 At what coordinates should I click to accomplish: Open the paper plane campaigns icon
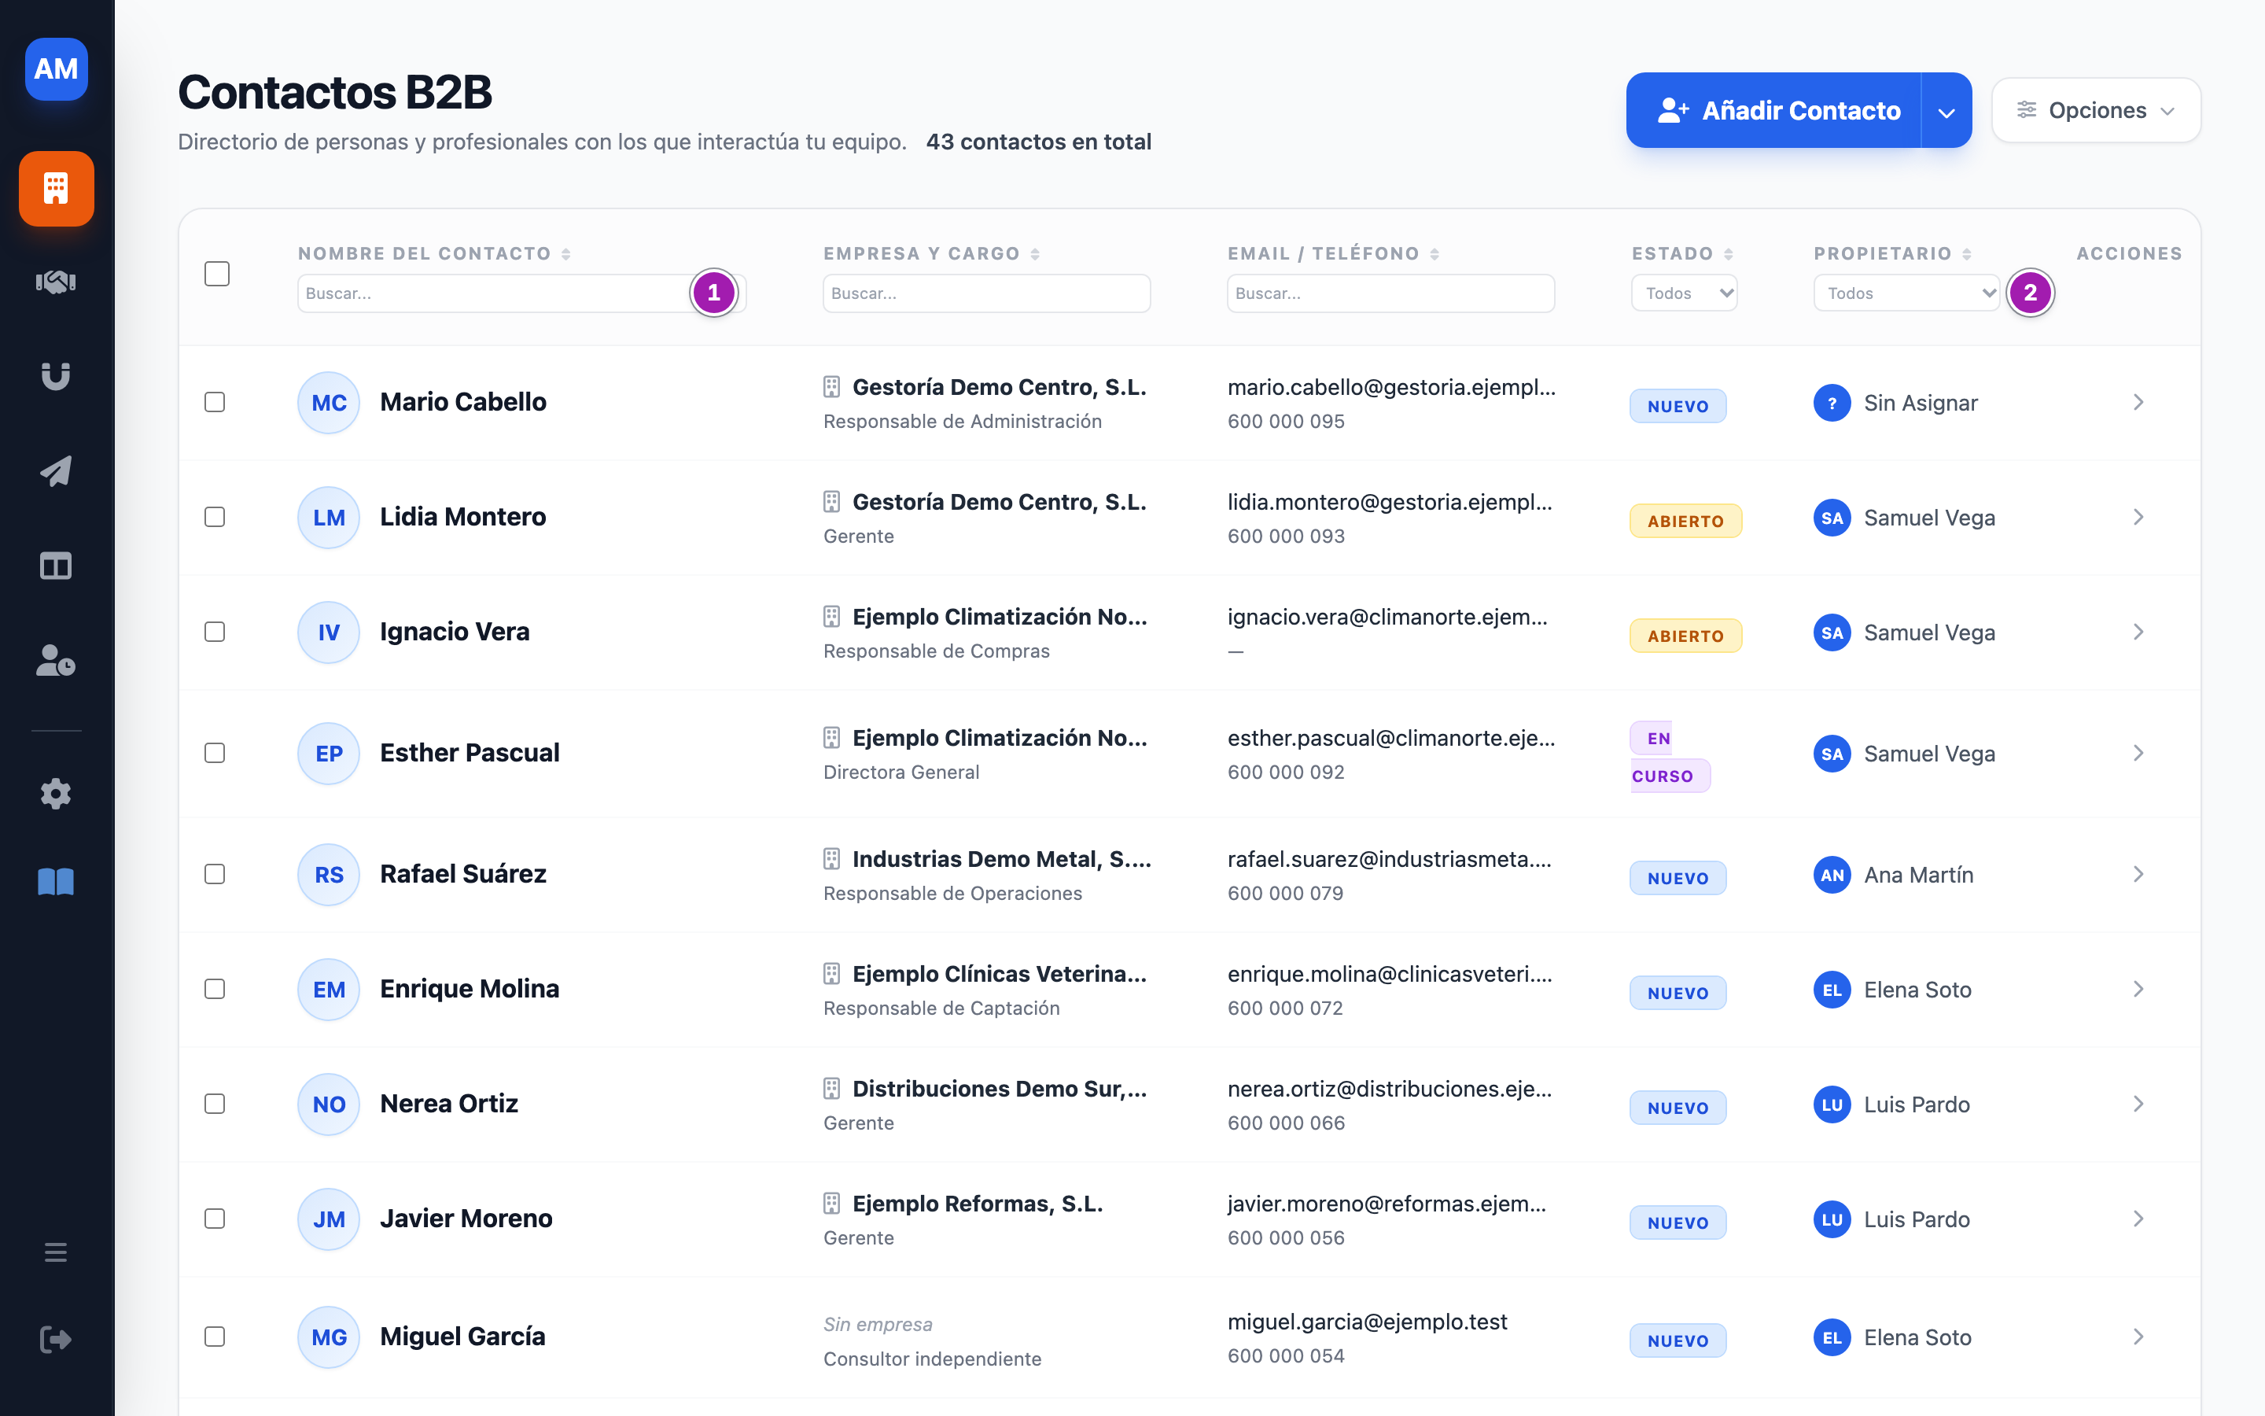point(56,471)
